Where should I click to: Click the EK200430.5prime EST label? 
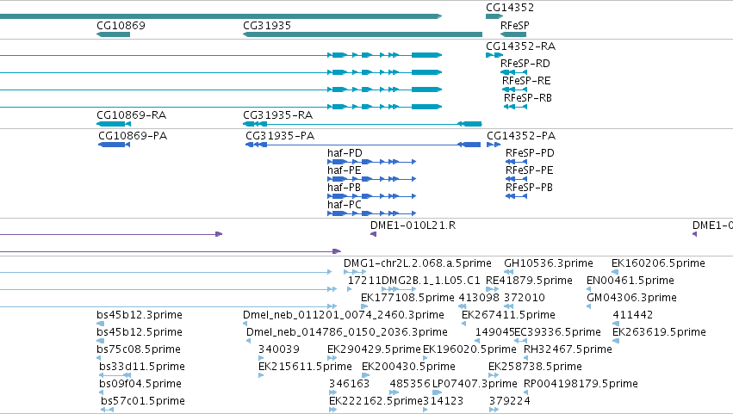[408, 367]
